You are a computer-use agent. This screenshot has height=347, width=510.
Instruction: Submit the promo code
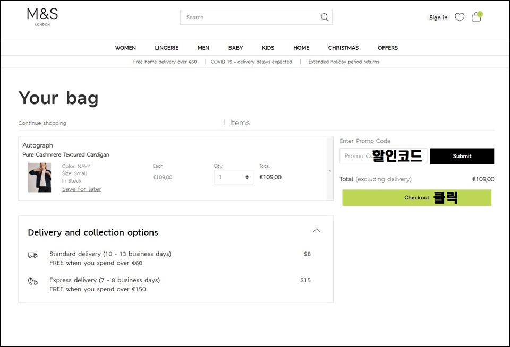462,157
